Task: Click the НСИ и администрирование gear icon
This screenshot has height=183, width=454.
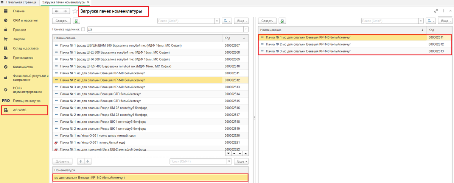Action: (x=6, y=89)
